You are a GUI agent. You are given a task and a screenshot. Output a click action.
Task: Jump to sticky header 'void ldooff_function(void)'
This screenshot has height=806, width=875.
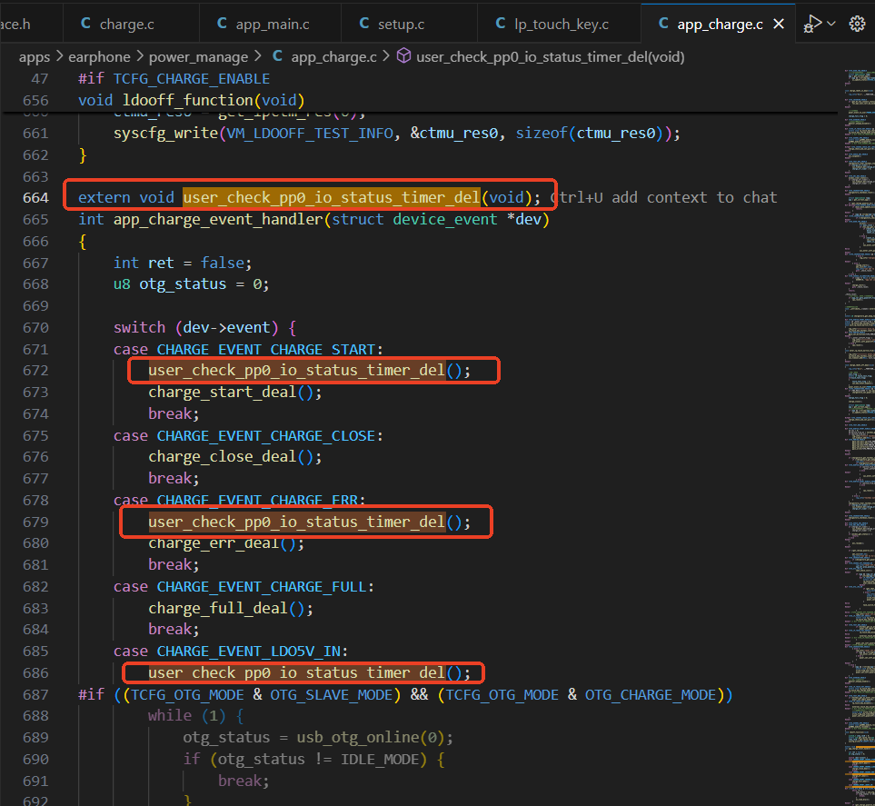tap(192, 101)
